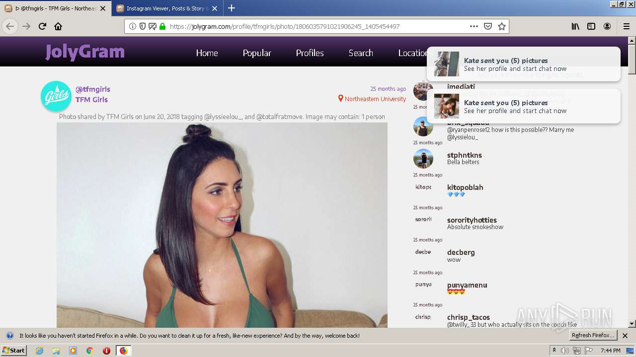Dismiss the Firefox refresh notification bar
This screenshot has width=636, height=357.
(x=625, y=336)
